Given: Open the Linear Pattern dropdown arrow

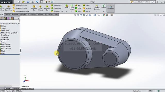Looking at the screenshot, I should 72,11.
